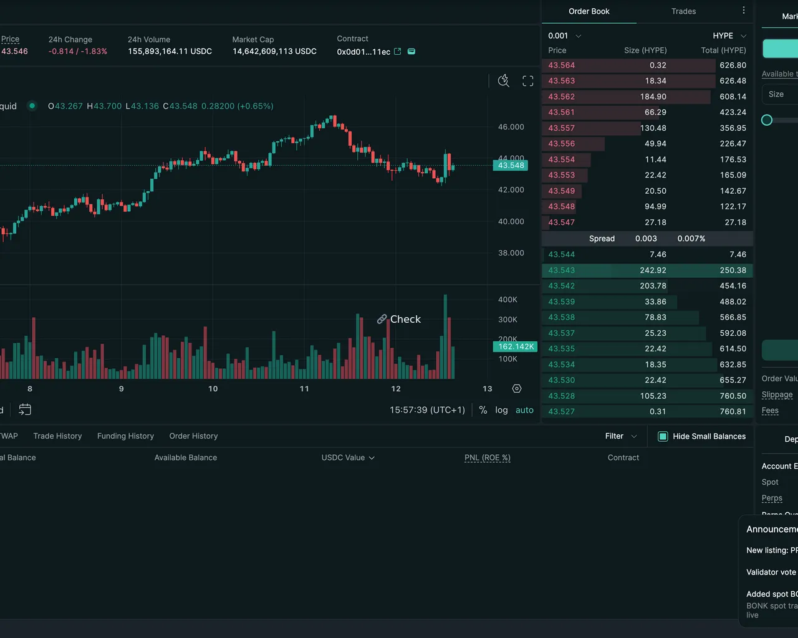Enter fullscreen chart mode

(x=528, y=81)
